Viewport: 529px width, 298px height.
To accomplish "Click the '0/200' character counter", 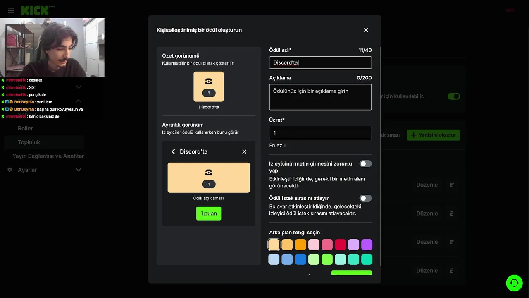I will [364, 78].
